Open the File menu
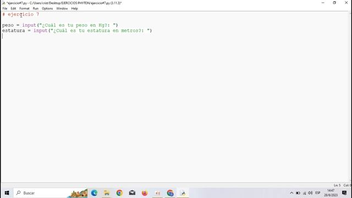The height and width of the screenshot is (198, 352). coord(5,9)
